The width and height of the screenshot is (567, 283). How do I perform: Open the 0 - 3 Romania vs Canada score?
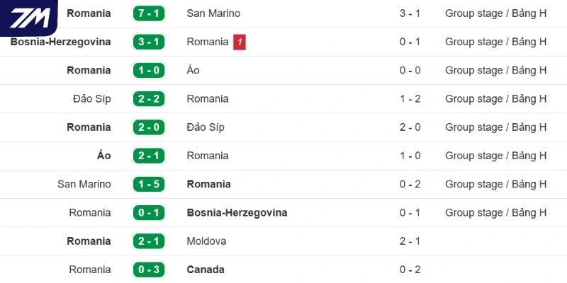coord(149,270)
